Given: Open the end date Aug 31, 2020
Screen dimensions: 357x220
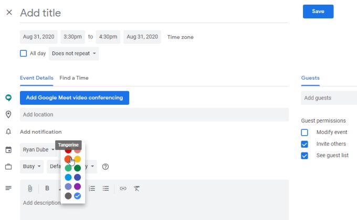Looking at the screenshot, I should (142, 37).
